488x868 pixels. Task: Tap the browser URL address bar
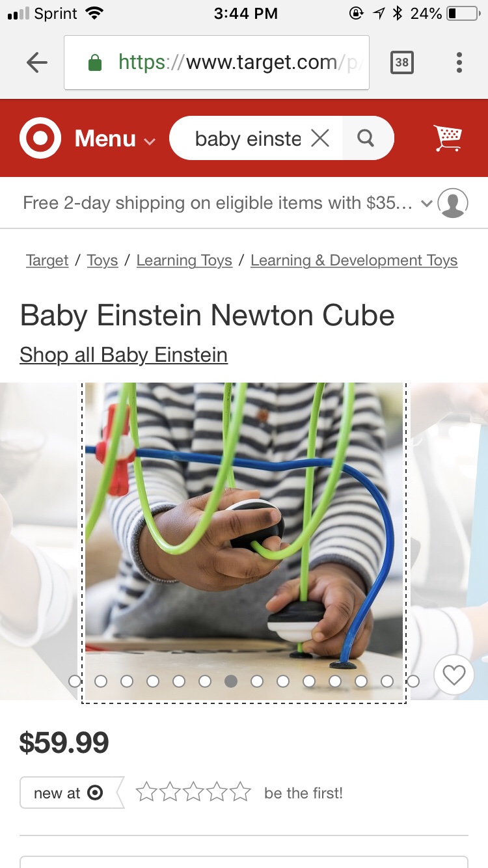217,62
